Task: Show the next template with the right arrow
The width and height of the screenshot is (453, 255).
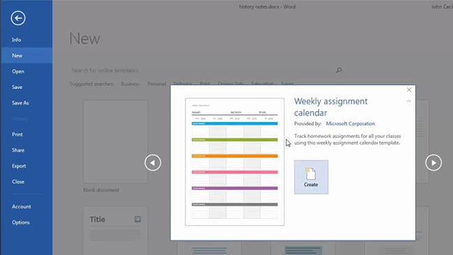Action: (x=433, y=162)
